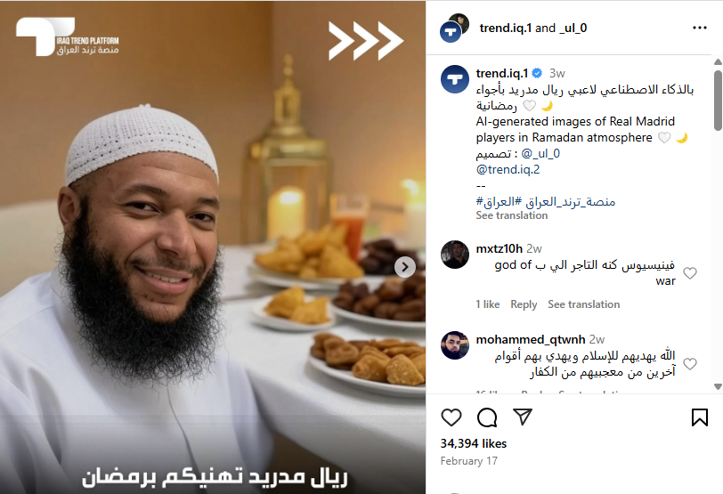The image size is (723, 494).
Task: Open the @_ul_0 designer mention
Action: pos(540,153)
